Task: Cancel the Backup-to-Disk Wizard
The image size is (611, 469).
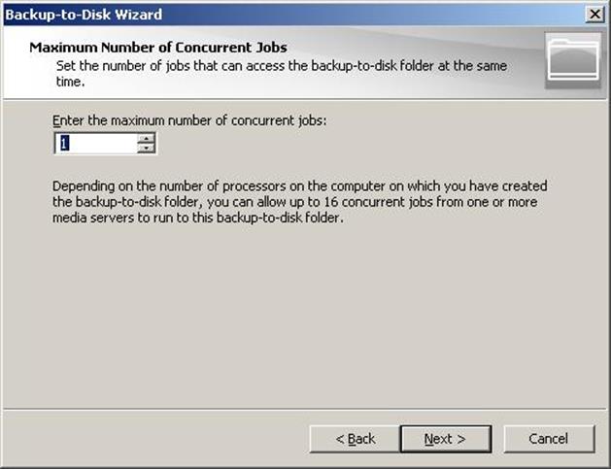Action: coord(549,439)
